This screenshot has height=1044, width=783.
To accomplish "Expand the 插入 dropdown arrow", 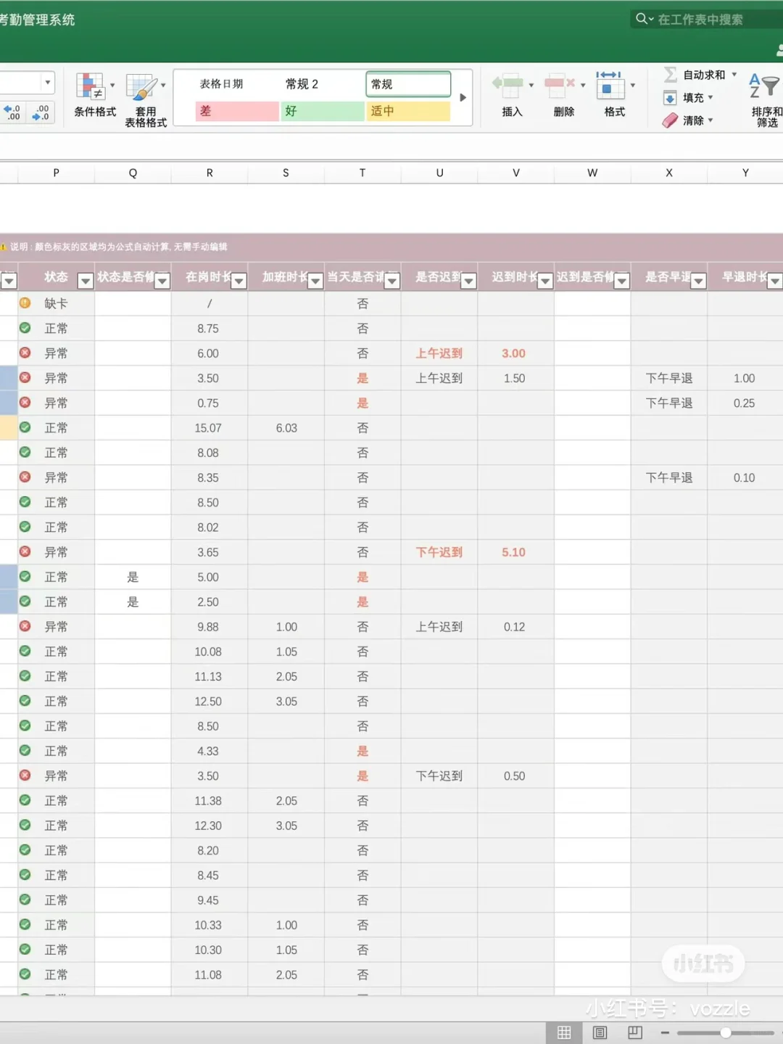I will click(531, 86).
